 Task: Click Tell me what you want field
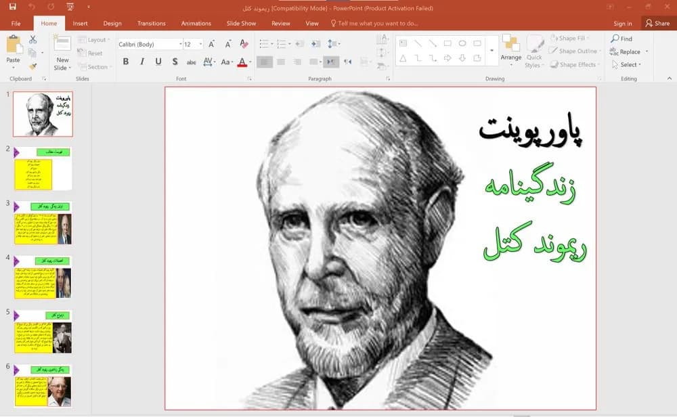point(374,23)
